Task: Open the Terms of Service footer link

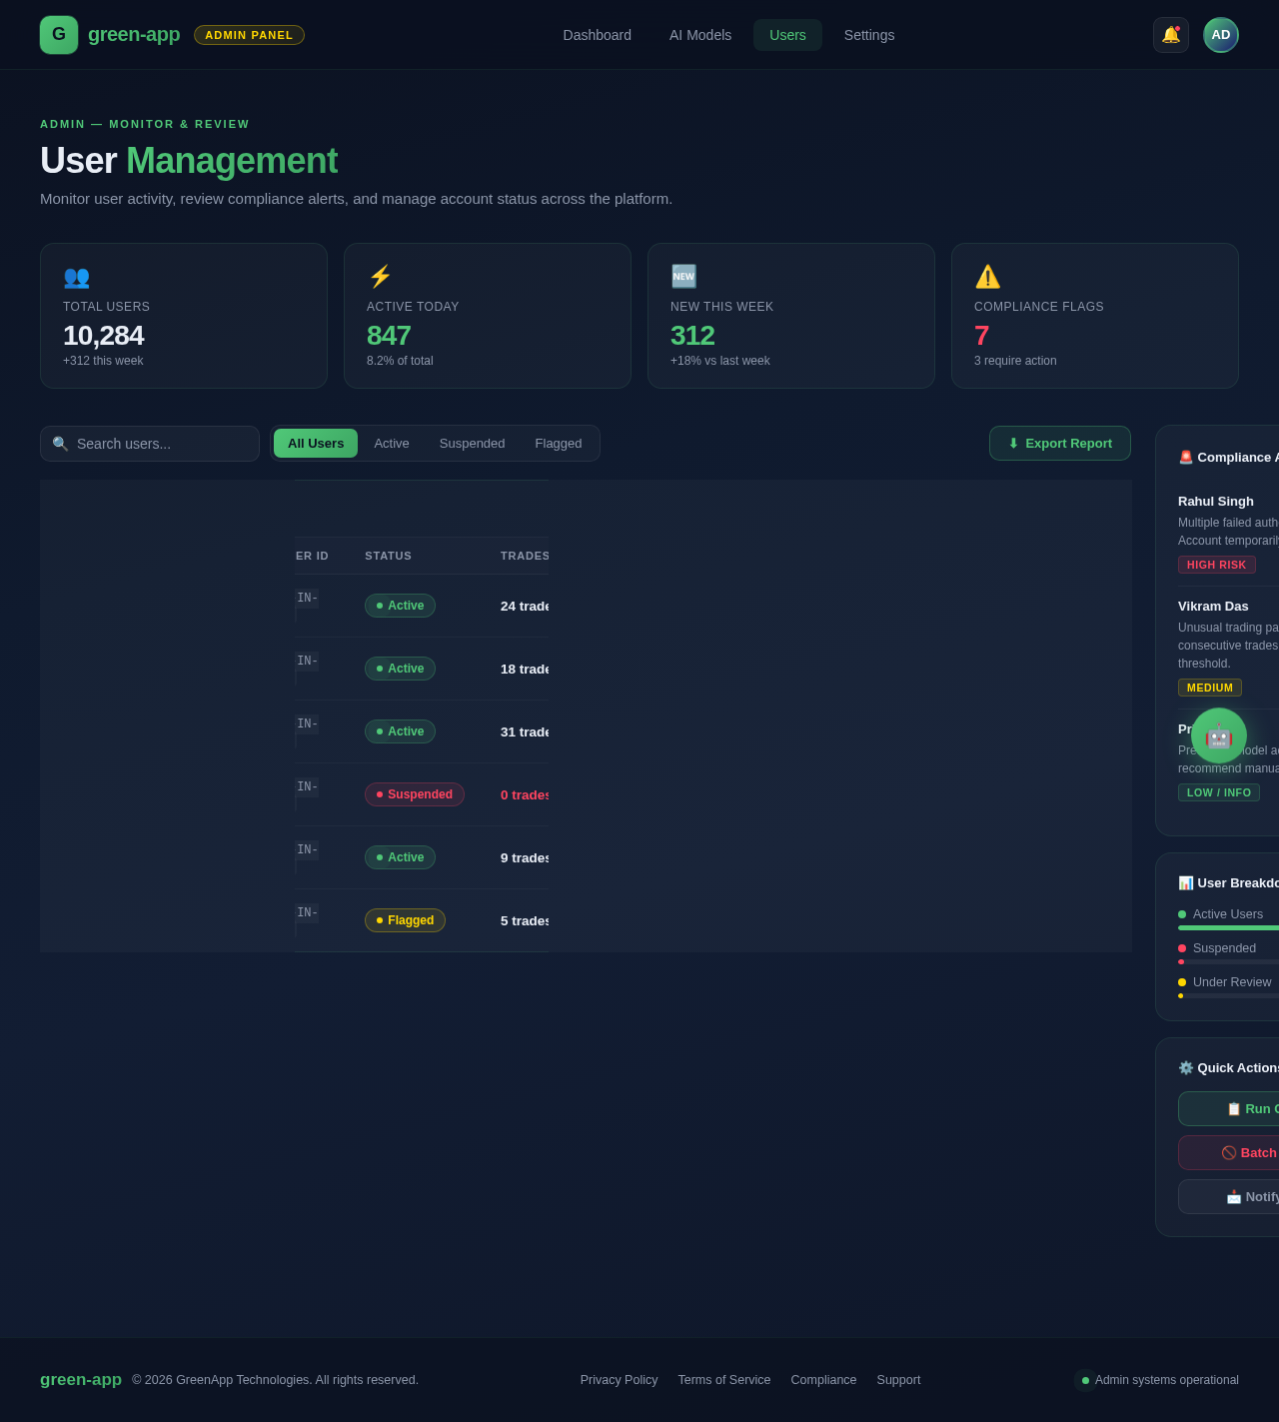Action: (724, 1380)
